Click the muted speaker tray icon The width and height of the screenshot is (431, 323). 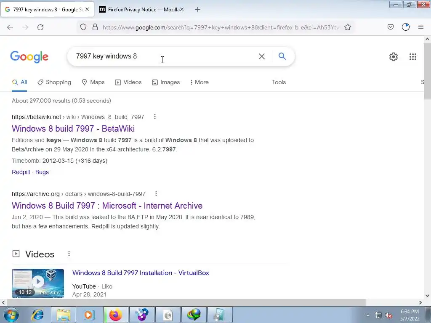[388, 315]
